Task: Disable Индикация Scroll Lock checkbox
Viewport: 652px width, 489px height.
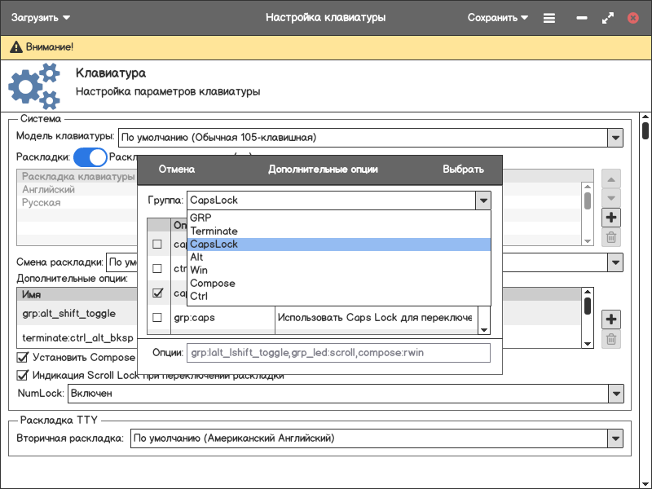Action: point(23,376)
